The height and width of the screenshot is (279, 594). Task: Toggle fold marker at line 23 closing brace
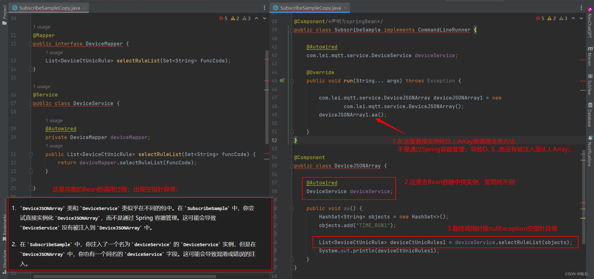pyautogui.click(x=31, y=171)
